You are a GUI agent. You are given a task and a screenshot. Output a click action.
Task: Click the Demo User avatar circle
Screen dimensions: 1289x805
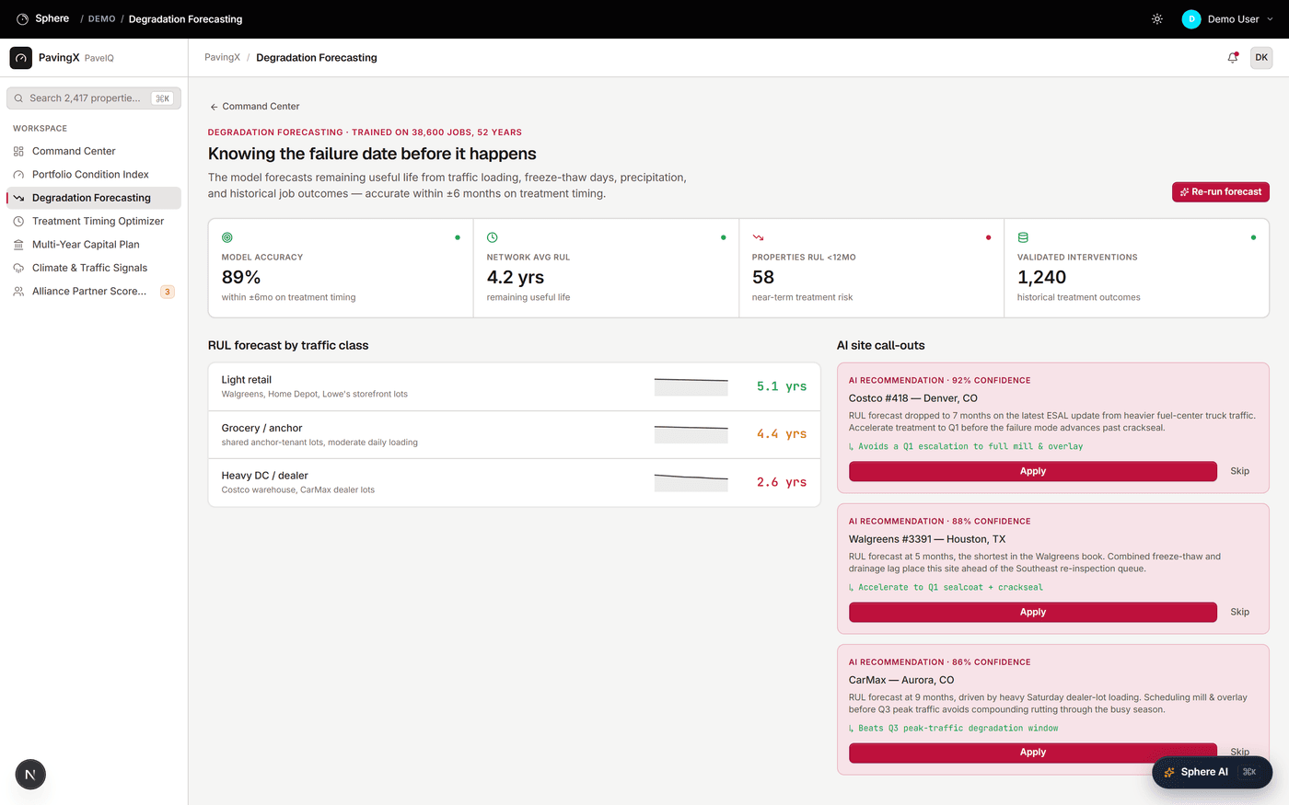(1191, 18)
